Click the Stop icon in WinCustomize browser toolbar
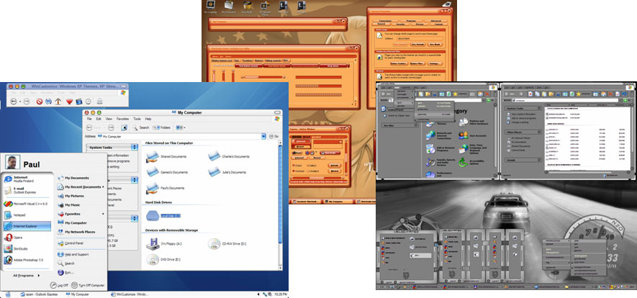 point(40,101)
